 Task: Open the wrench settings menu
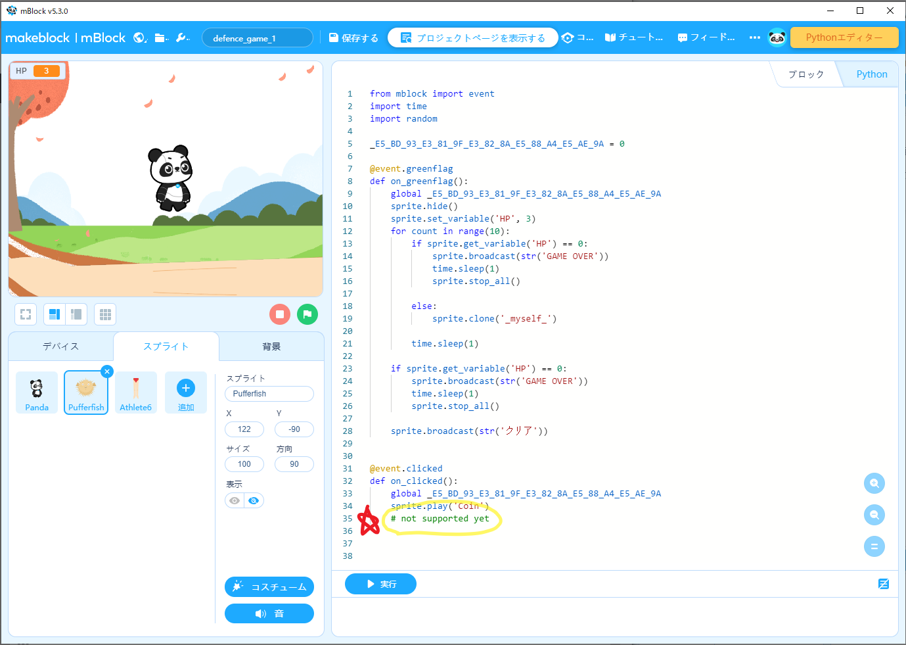(x=183, y=37)
